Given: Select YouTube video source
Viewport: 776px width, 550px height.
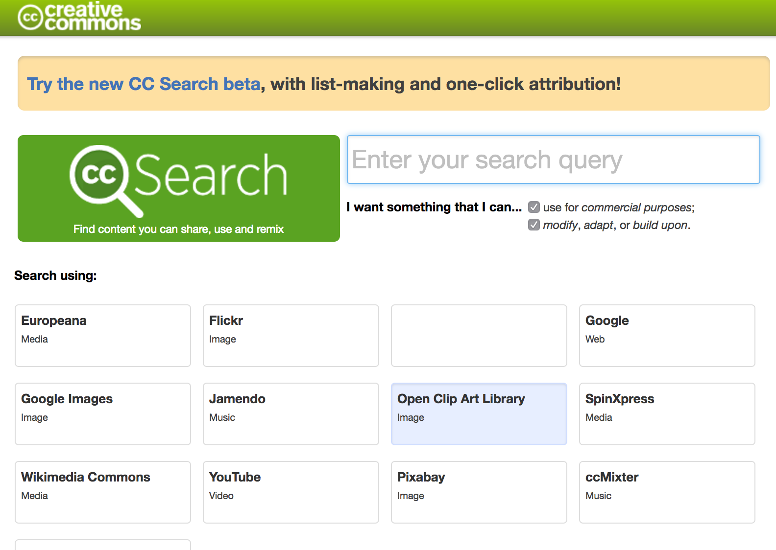Looking at the screenshot, I should (x=291, y=492).
